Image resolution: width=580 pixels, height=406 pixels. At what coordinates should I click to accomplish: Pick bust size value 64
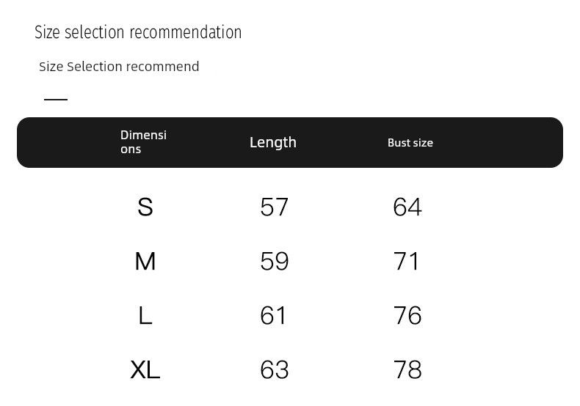[x=407, y=207]
